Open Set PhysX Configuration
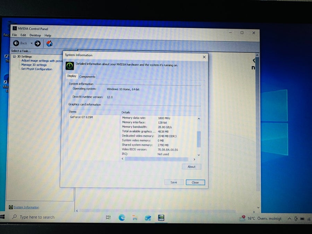This screenshot has width=312, height=234. pyautogui.click(x=37, y=69)
